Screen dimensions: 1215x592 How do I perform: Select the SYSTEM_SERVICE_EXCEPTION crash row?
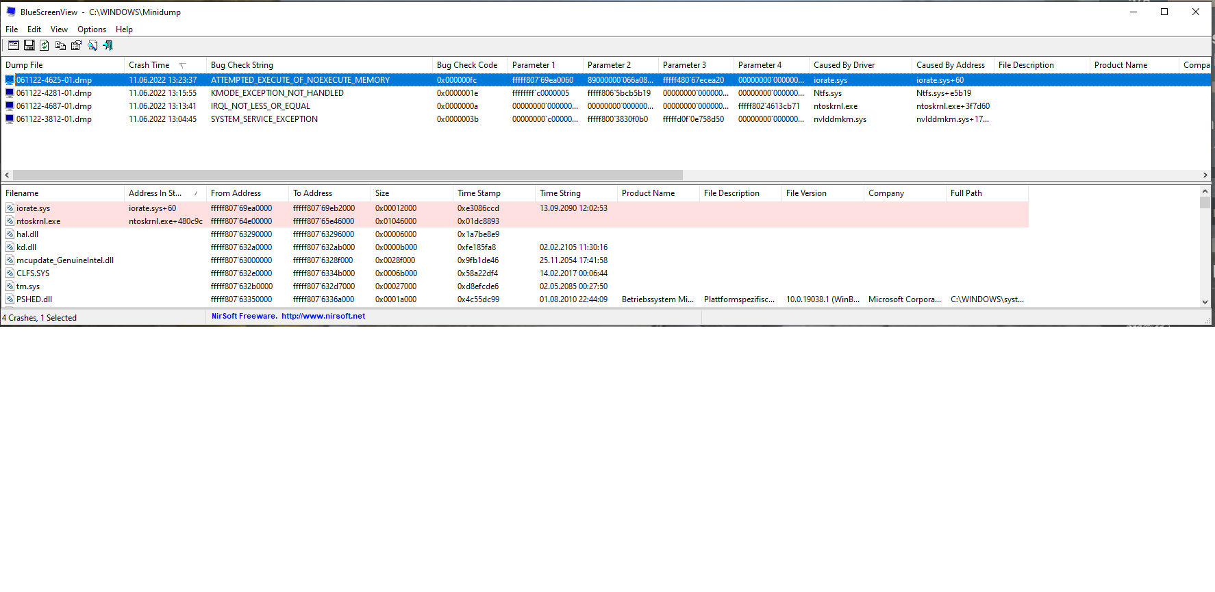point(606,119)
